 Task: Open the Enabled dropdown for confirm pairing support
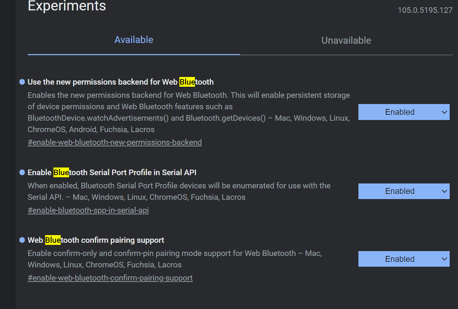404,259
